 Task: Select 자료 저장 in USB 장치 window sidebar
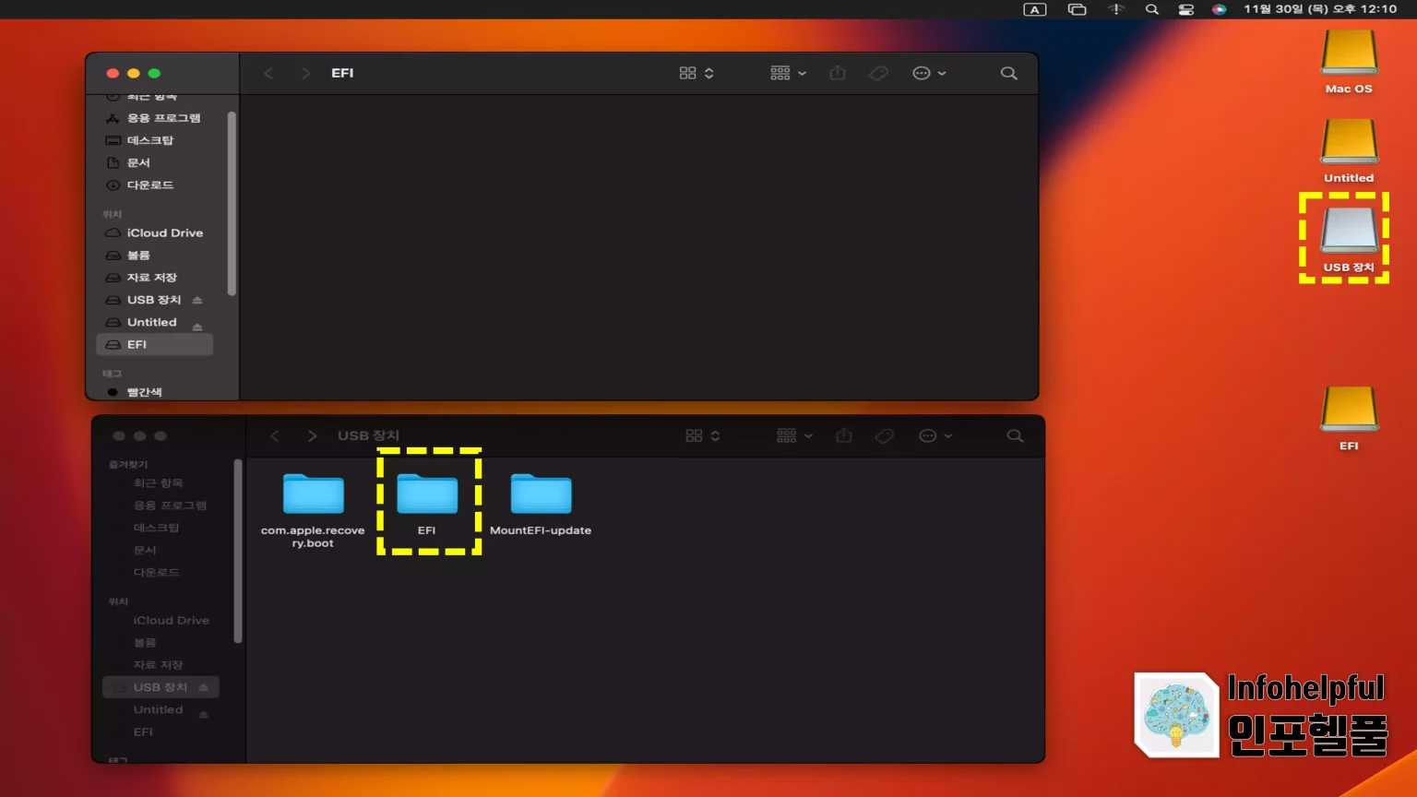pos(161,664)
